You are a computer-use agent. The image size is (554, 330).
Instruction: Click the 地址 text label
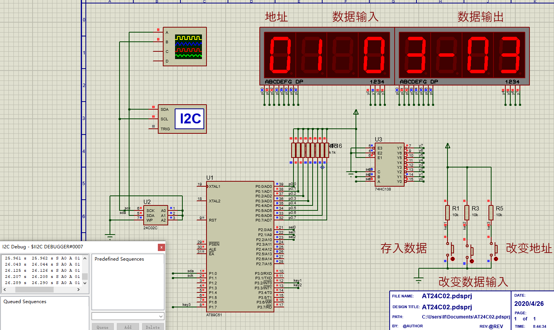(x=276, y=17)
